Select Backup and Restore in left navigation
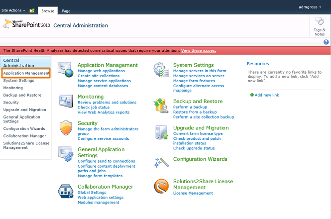Viewport: 331px width, 219px height. 22,95
